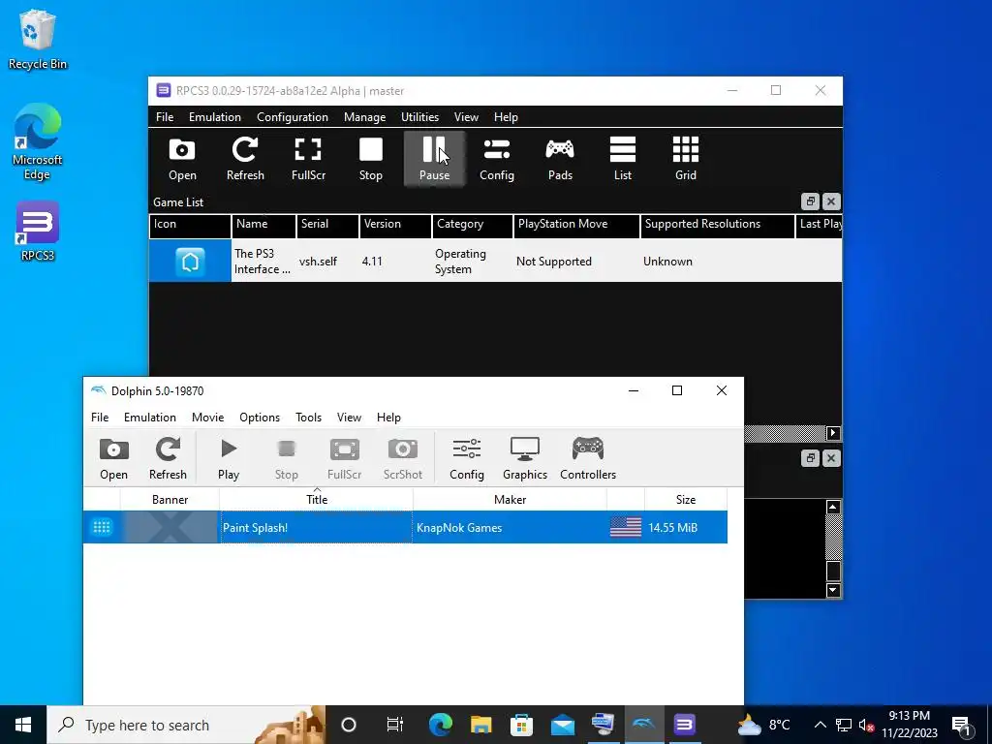The height and width of the screenshot is (744, 992).
Task: Open File Explorer from taskbar
Action: coord(480,725)
